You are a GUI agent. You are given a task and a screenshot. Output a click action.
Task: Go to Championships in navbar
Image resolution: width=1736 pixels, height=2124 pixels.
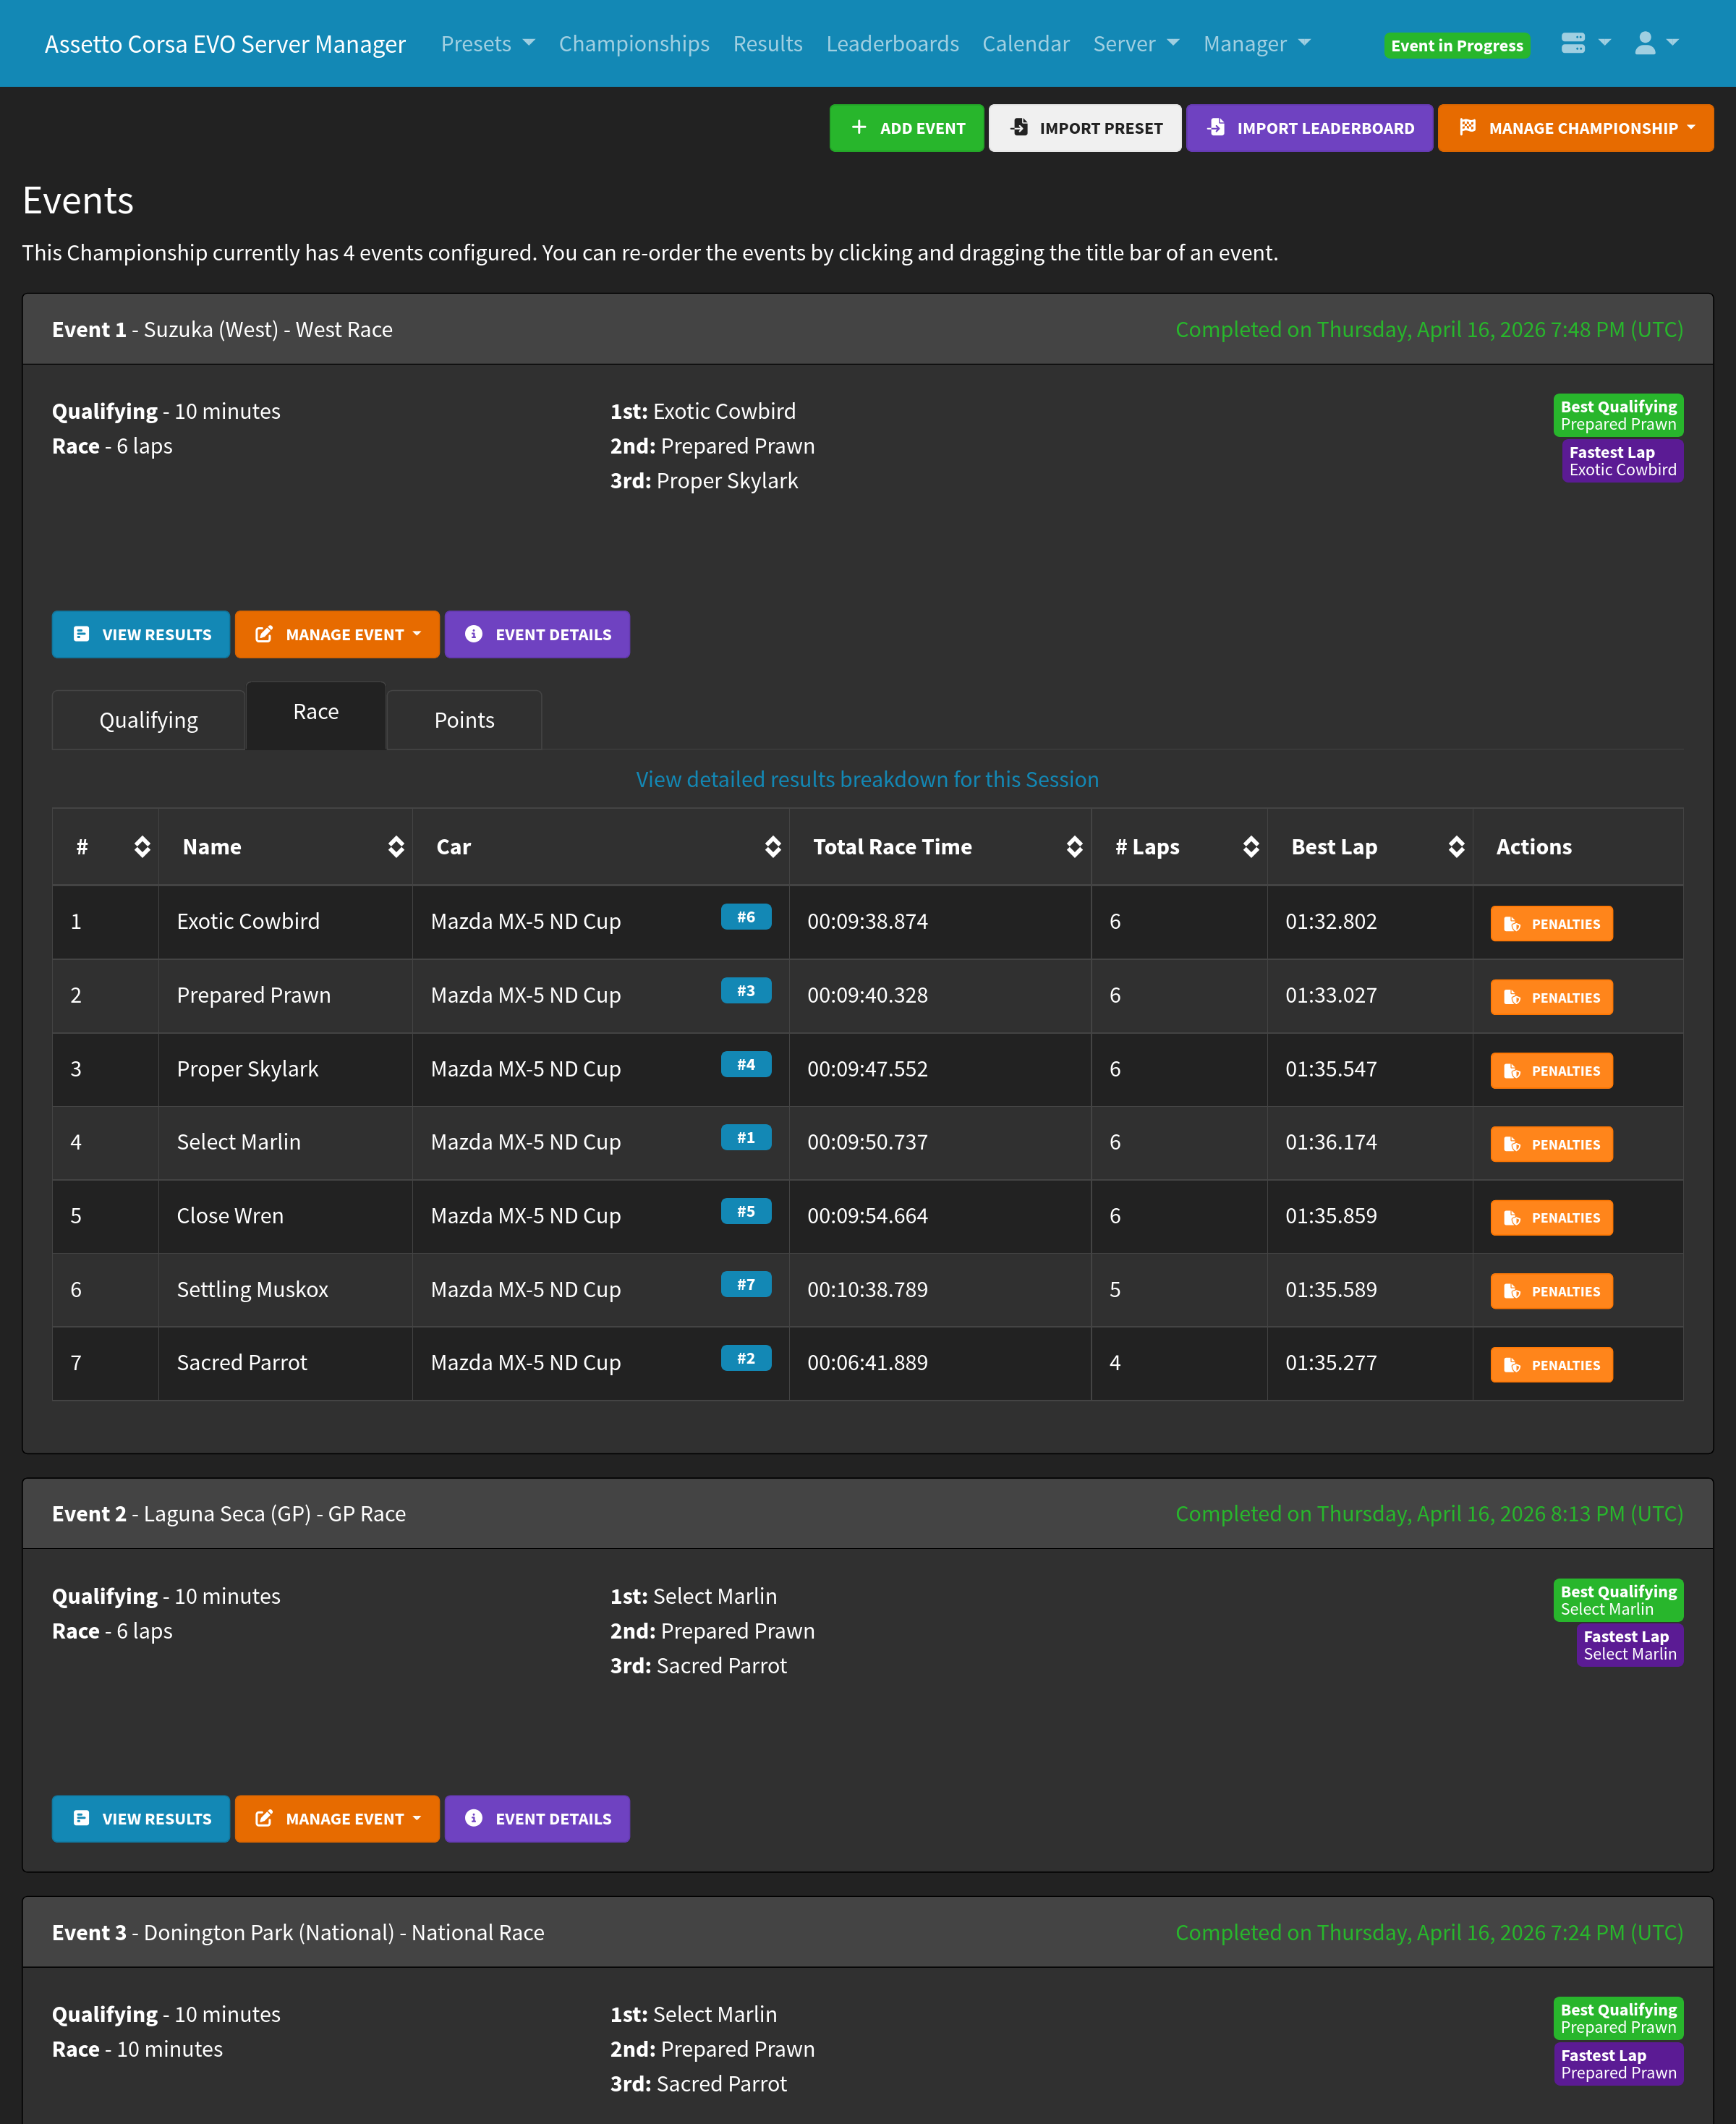click(634, 44)
